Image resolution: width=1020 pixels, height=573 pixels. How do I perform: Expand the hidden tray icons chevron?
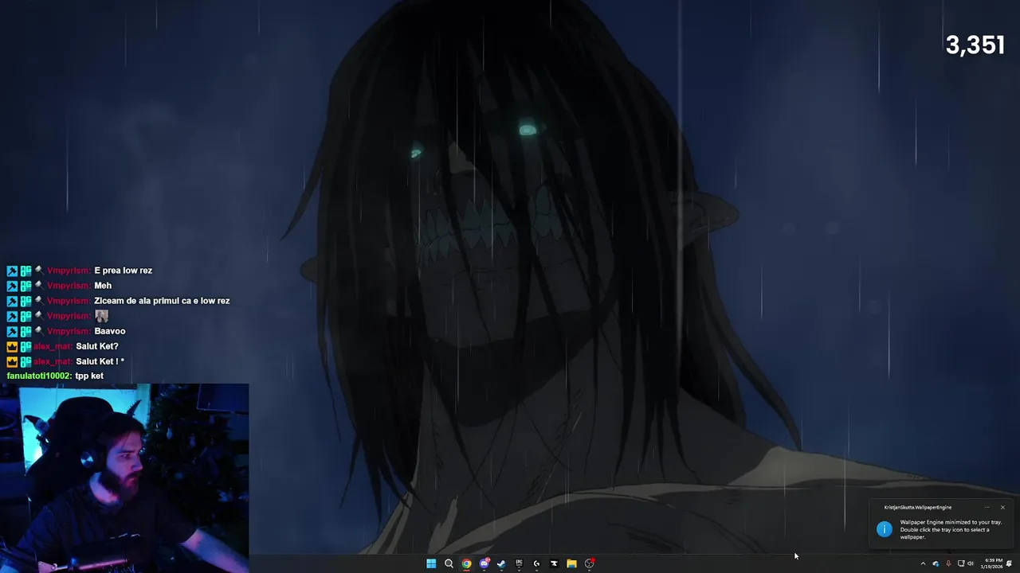coord(924,563)
